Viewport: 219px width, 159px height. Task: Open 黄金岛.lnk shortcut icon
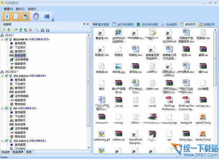(x=102, y=35)
